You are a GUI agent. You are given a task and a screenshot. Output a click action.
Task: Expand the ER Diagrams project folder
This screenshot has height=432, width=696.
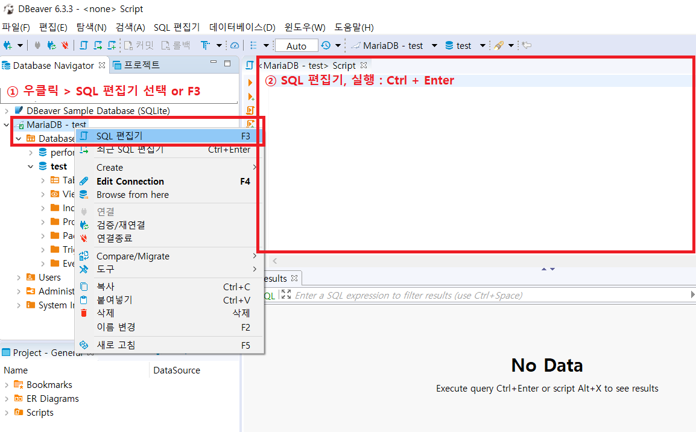(x=7, y=399)
